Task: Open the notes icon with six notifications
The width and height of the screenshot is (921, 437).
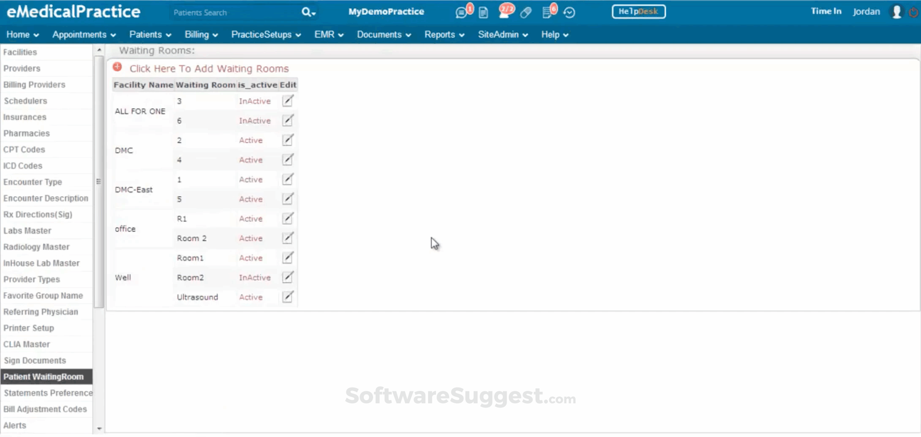Action: click(x=548, y=12)
